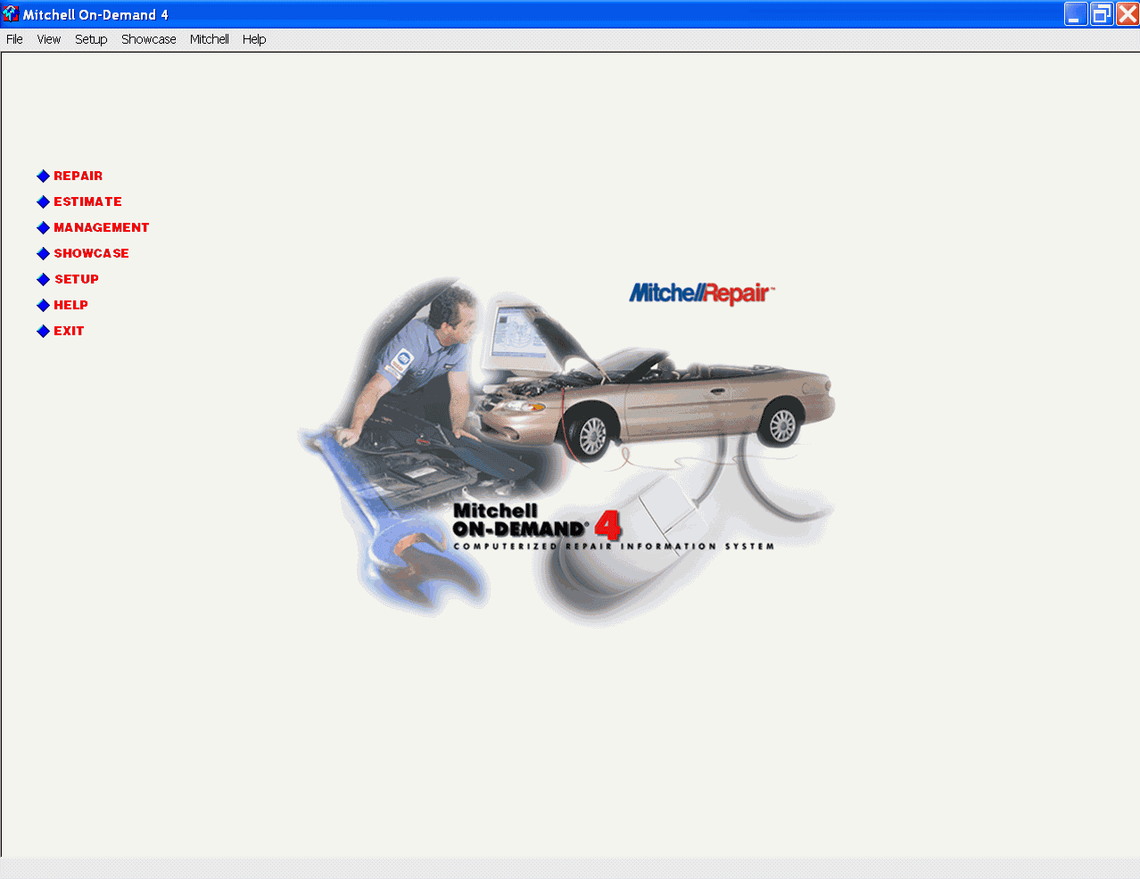The width and height of the screenshot is (1140, 879).
Task: Click the HELP link in the list
Action: pyautogui.click(x=70, y=305)
